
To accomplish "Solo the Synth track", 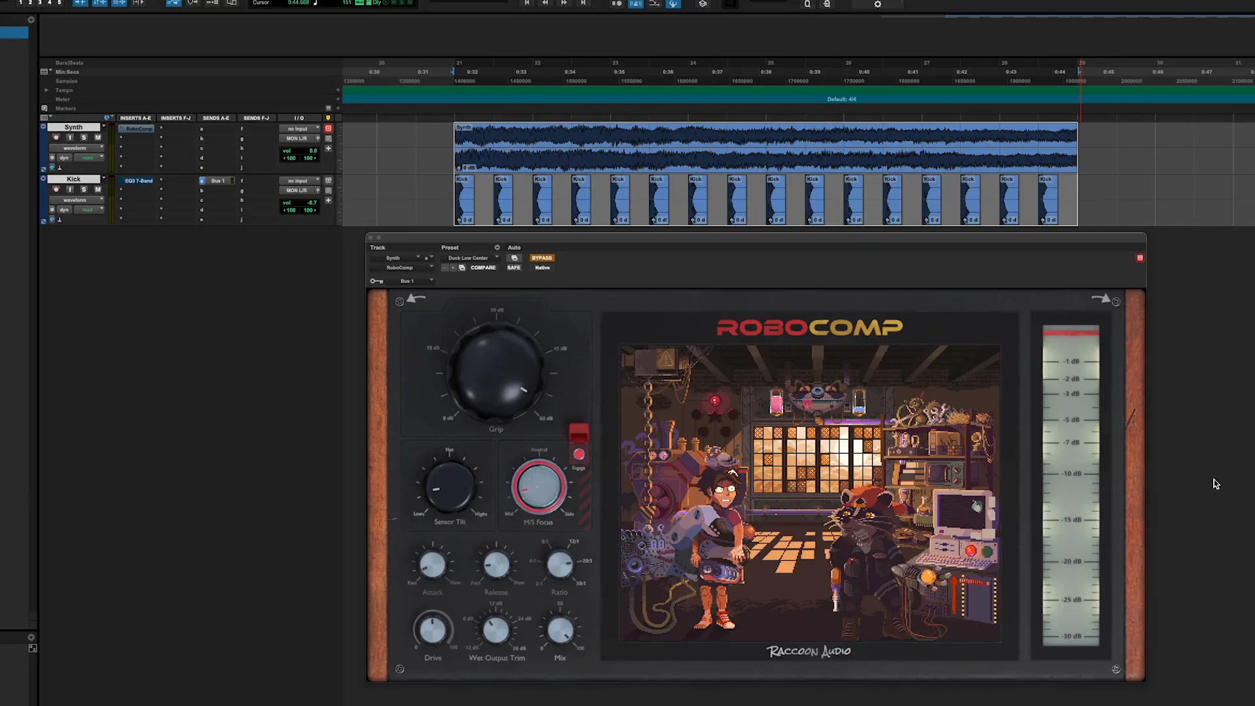I will pos(84,137).
